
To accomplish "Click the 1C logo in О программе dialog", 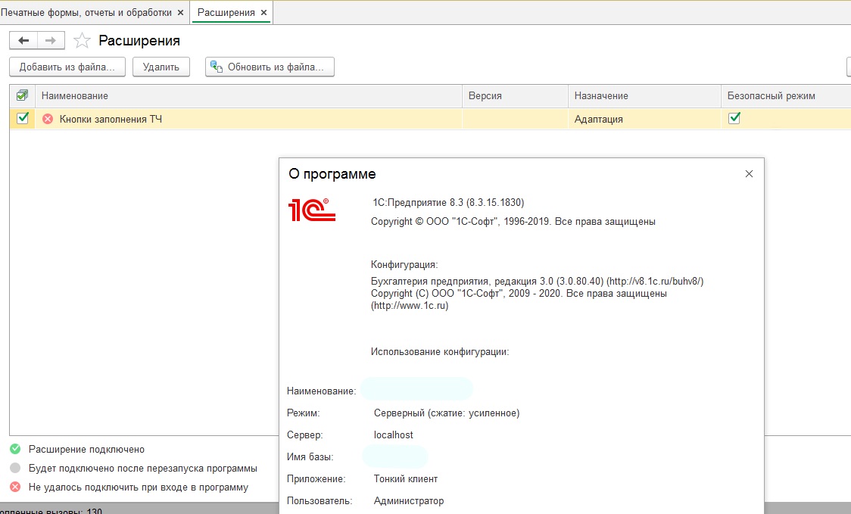I will pos(311,210).
